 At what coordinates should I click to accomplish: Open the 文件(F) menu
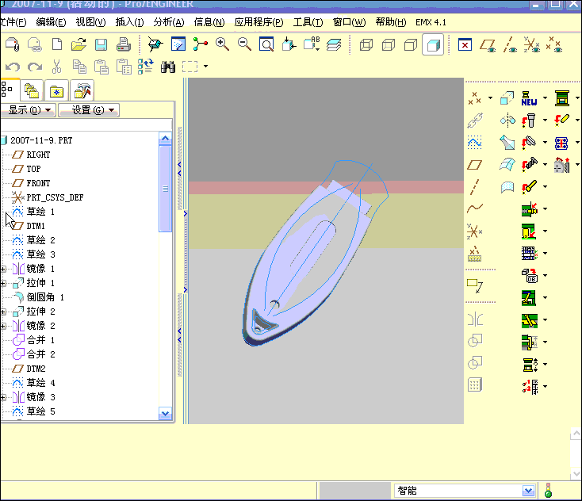click(13, 22)
